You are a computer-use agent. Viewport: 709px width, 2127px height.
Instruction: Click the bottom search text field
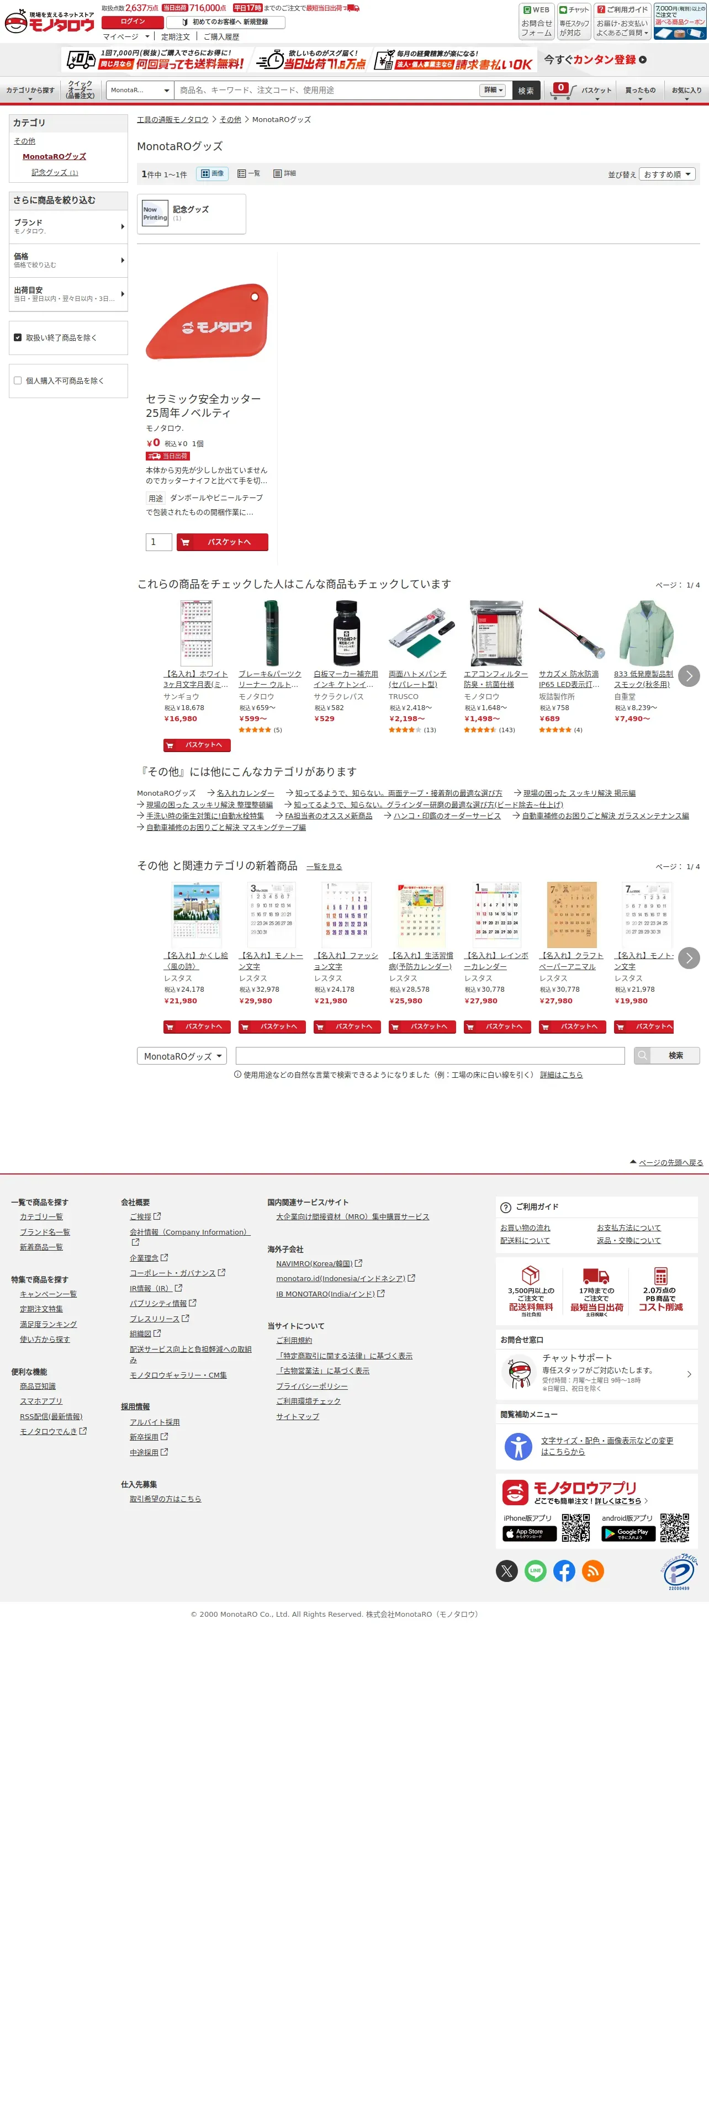tap(430, 1055)
